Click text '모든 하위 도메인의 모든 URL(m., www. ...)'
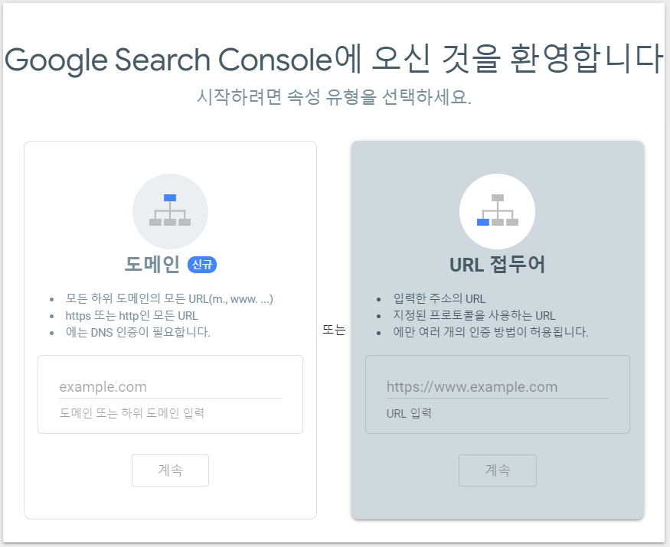Screen dimensions: 670x547 [169, 298]
